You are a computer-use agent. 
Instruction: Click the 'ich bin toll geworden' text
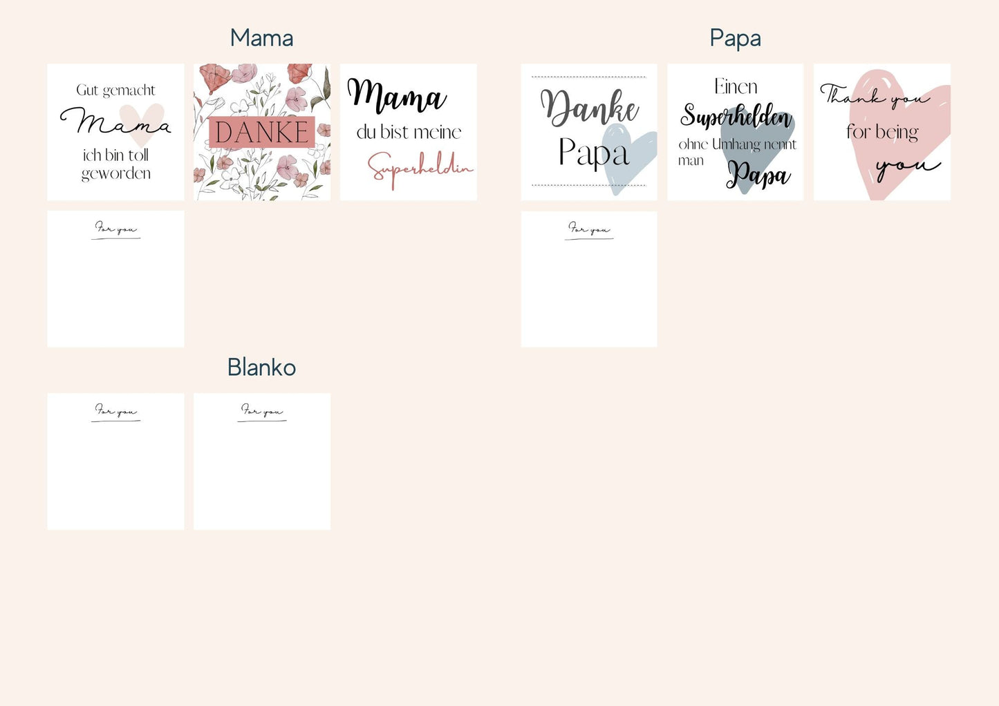[115, 164]
